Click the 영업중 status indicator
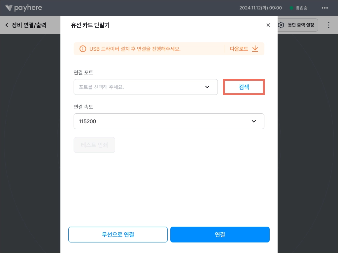 [x=298, y=8]
